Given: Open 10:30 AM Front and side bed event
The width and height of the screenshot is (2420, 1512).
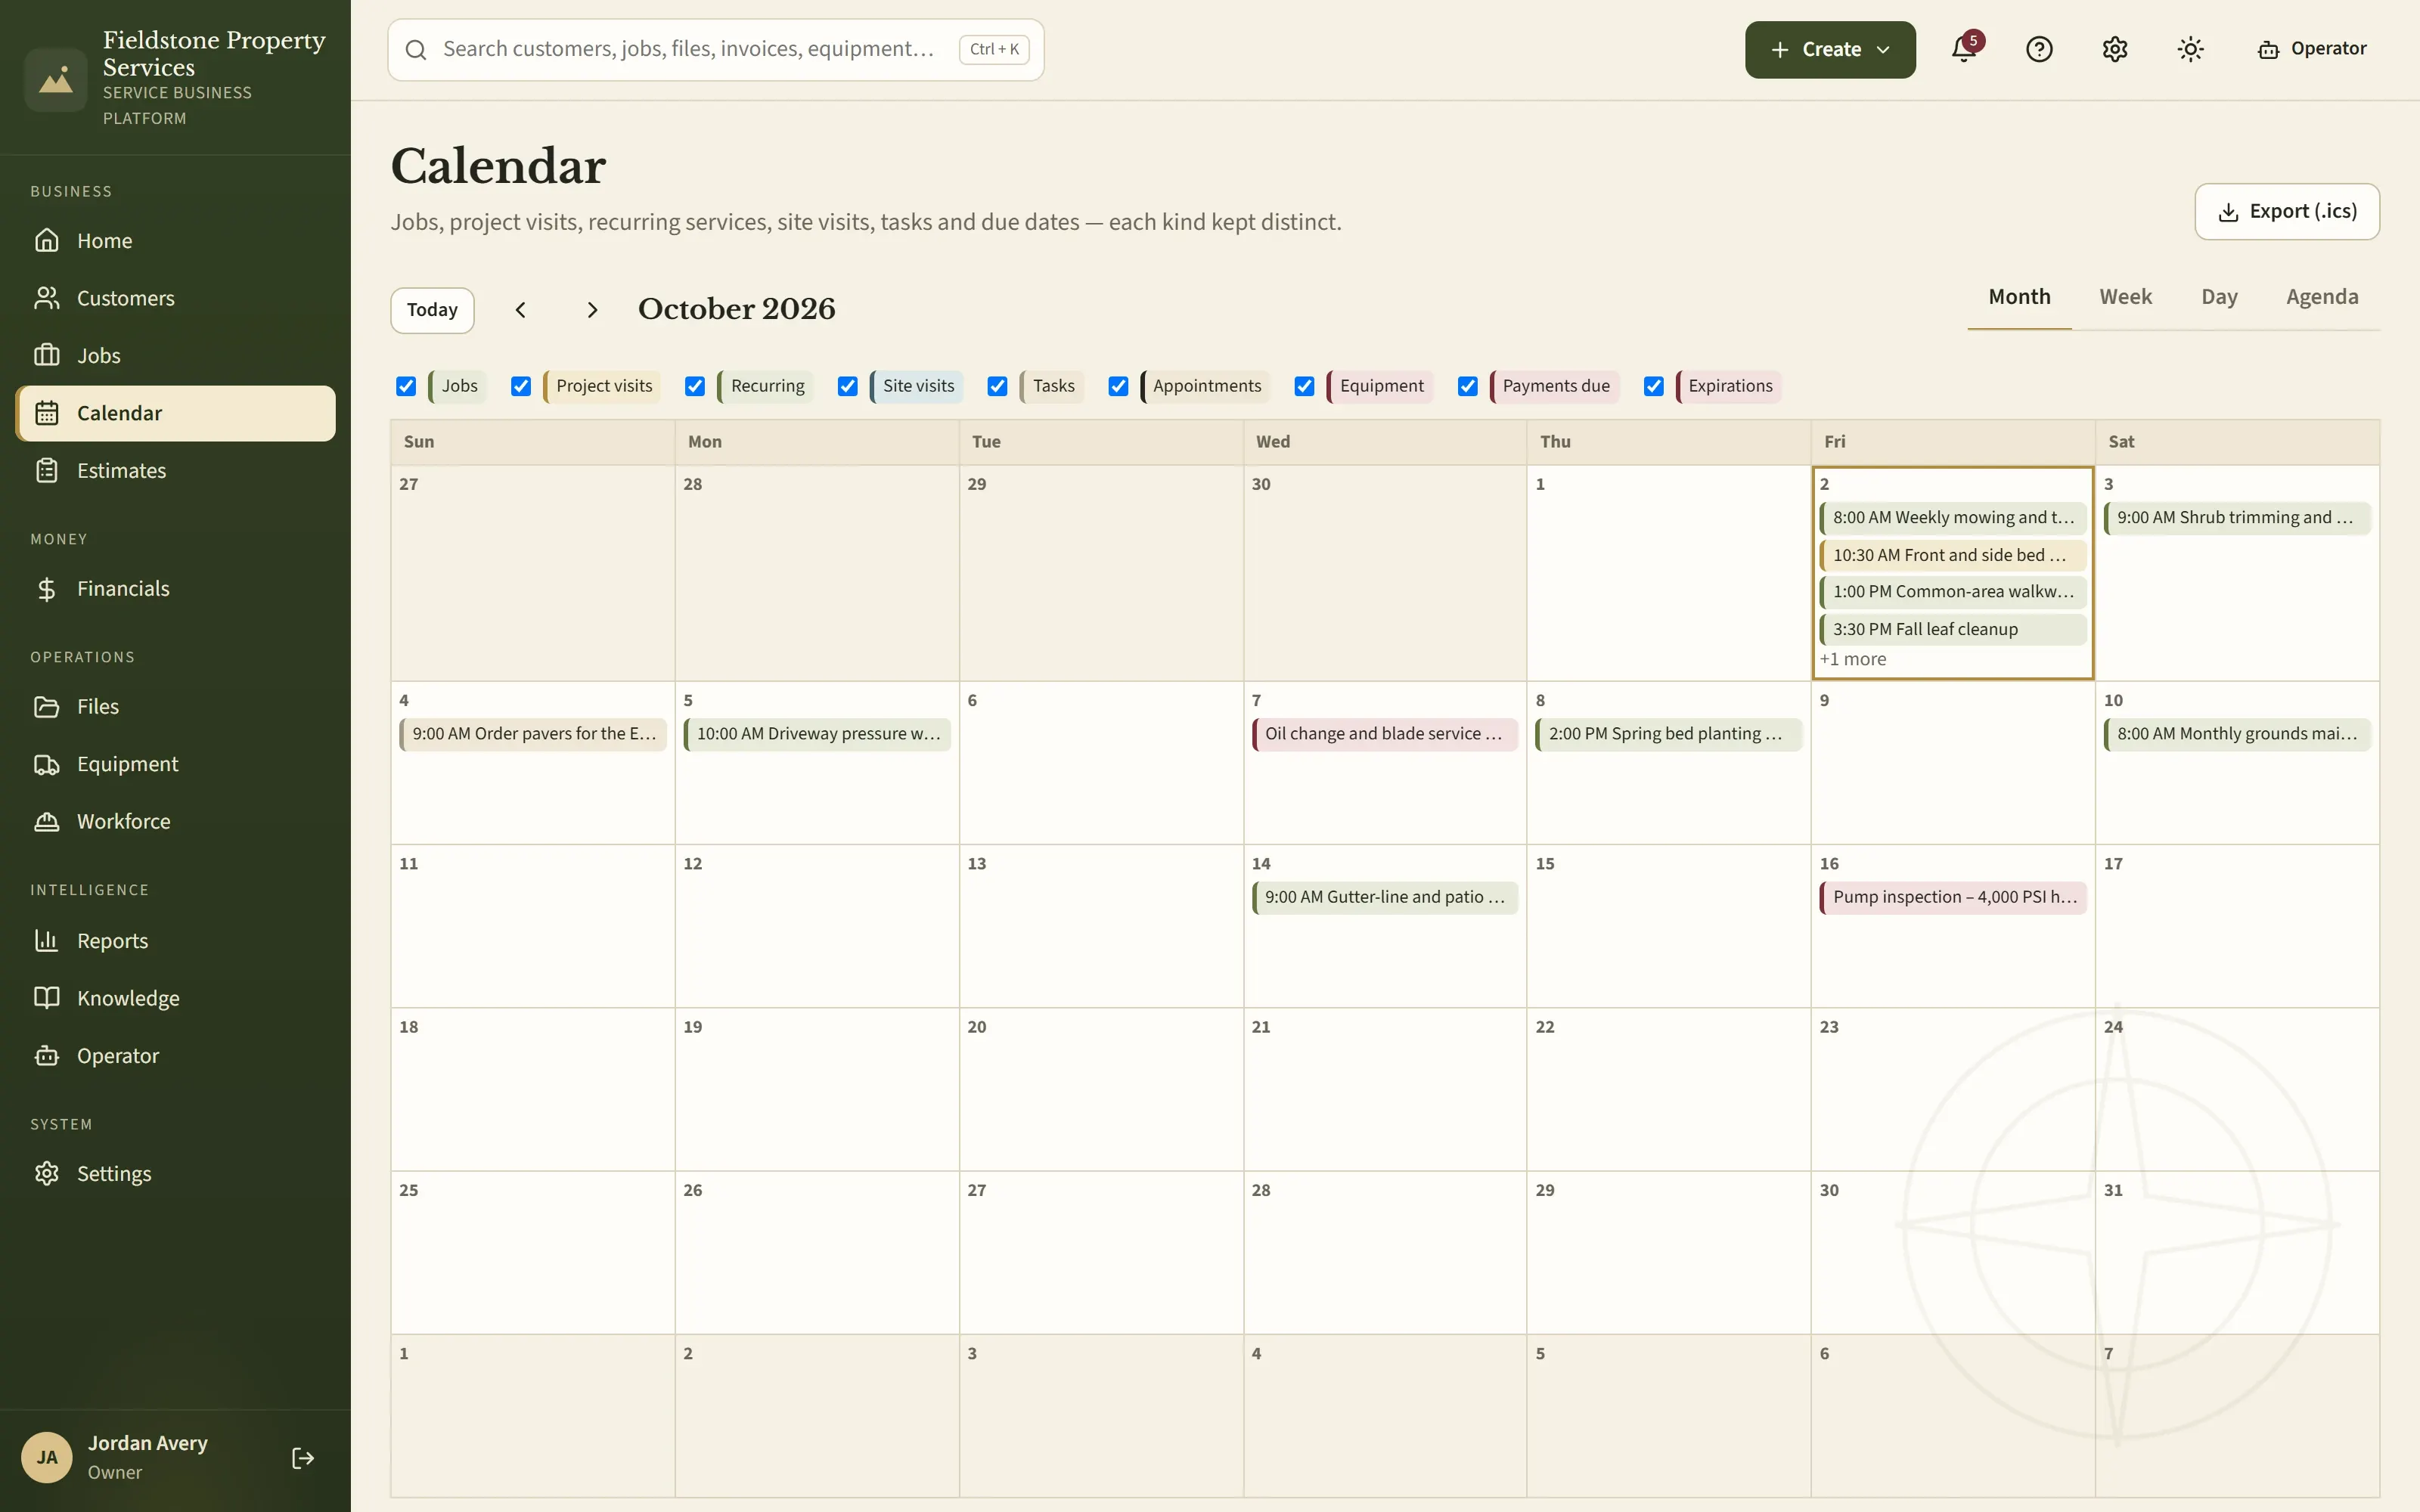Looking at the screenshot, I should click(1953, 555).
